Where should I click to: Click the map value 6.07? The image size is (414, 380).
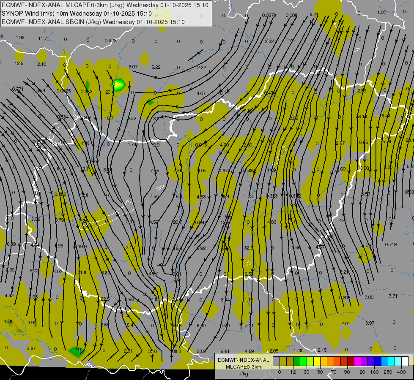click(x=133, y=67)
